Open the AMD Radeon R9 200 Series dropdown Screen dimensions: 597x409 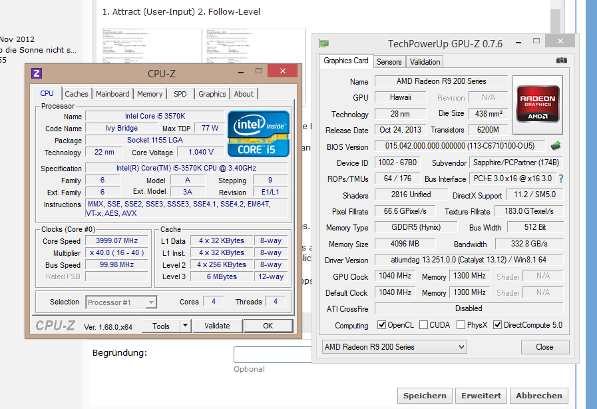[x=395, y=347]
